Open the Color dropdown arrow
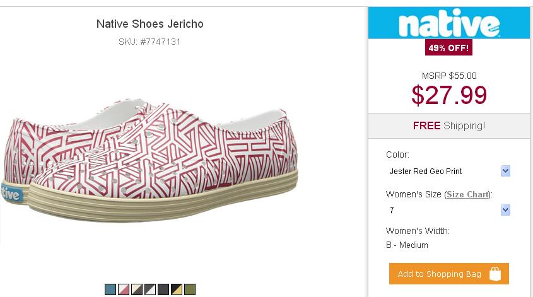533x297 pixels. [x=505, y=171]
